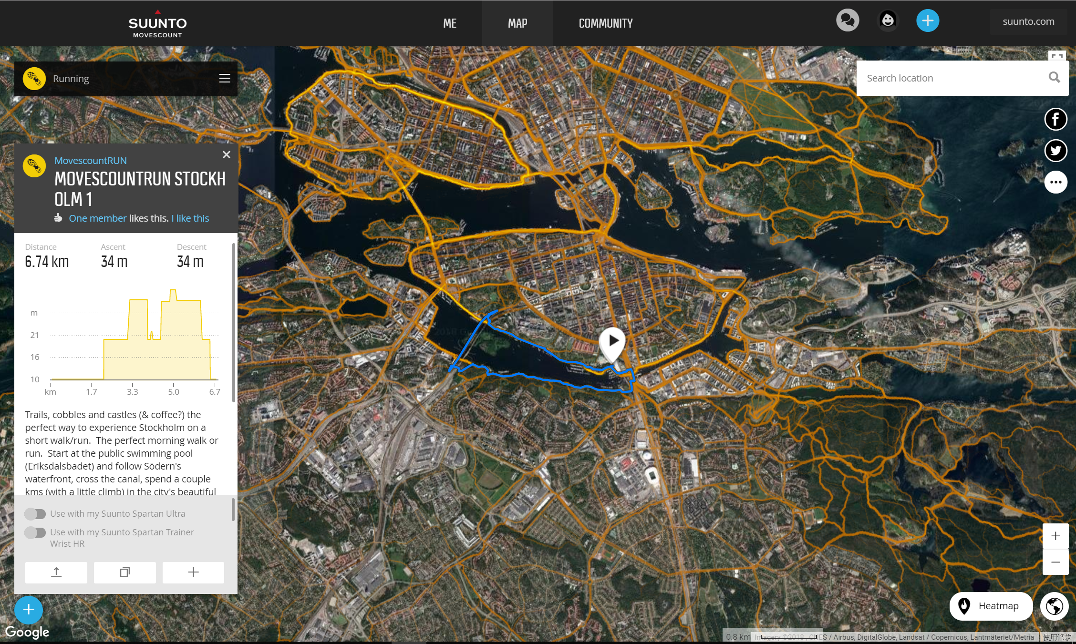Click the Ascent 34 m value

click(x=114, y=262)
